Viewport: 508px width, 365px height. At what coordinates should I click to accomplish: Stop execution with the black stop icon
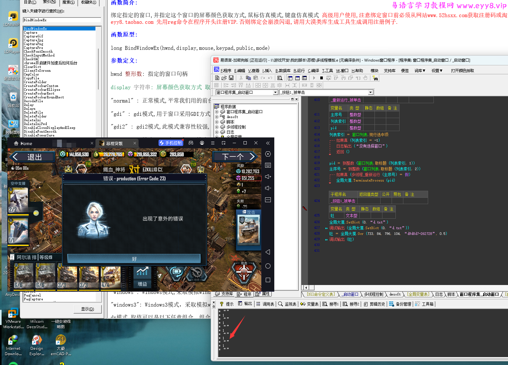click(x=321, y=78)
